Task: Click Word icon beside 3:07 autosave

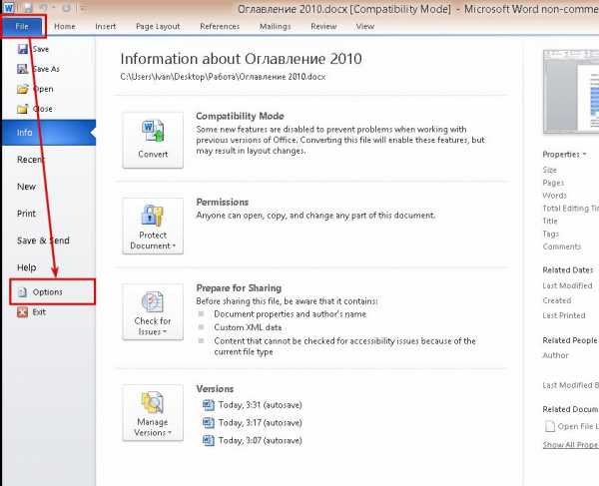Action: (209, 440)
